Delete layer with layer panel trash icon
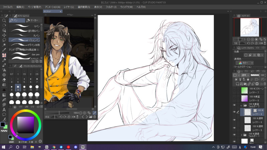 pyautogui.click(x=265, y=84)
